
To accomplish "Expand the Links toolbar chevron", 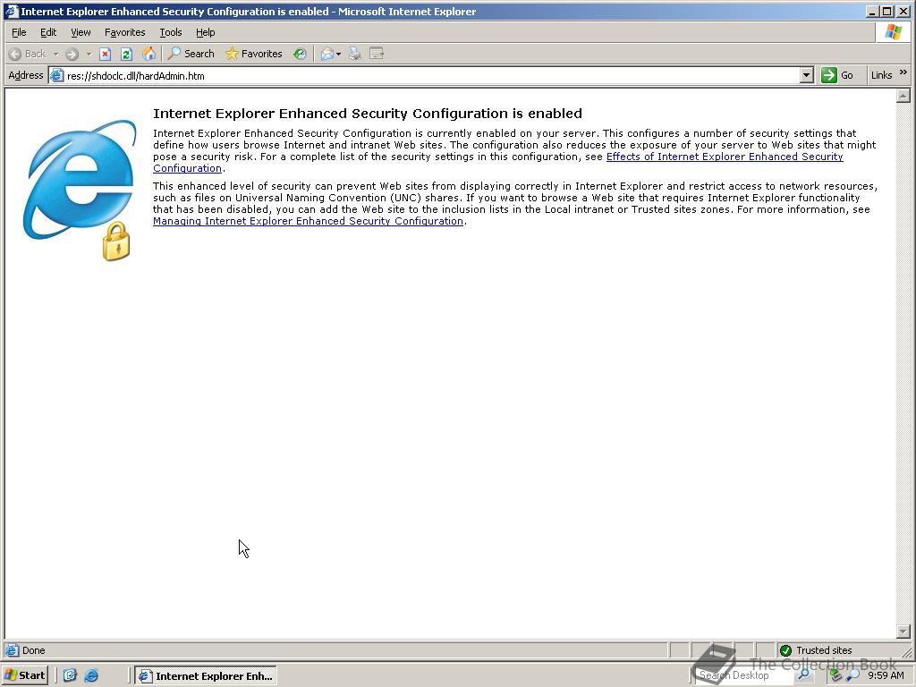I will [903, 72].
